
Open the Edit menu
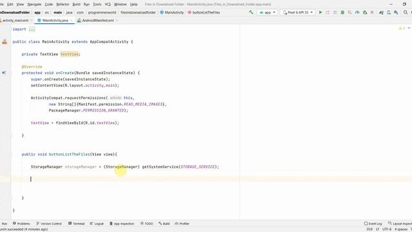[10, 5]
